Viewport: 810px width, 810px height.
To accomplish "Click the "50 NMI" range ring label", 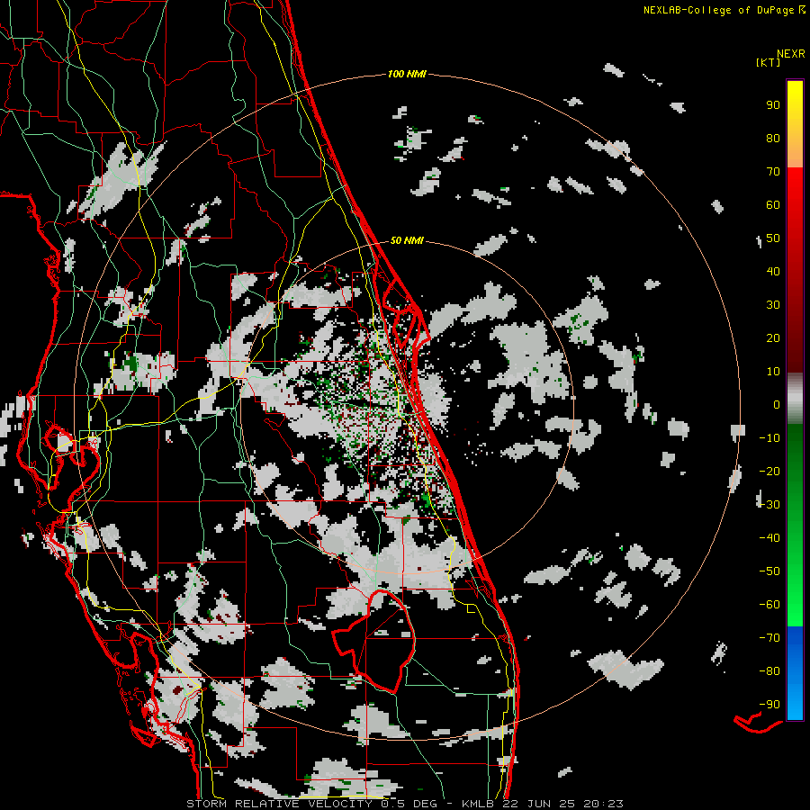I will (x=407, y=240).
